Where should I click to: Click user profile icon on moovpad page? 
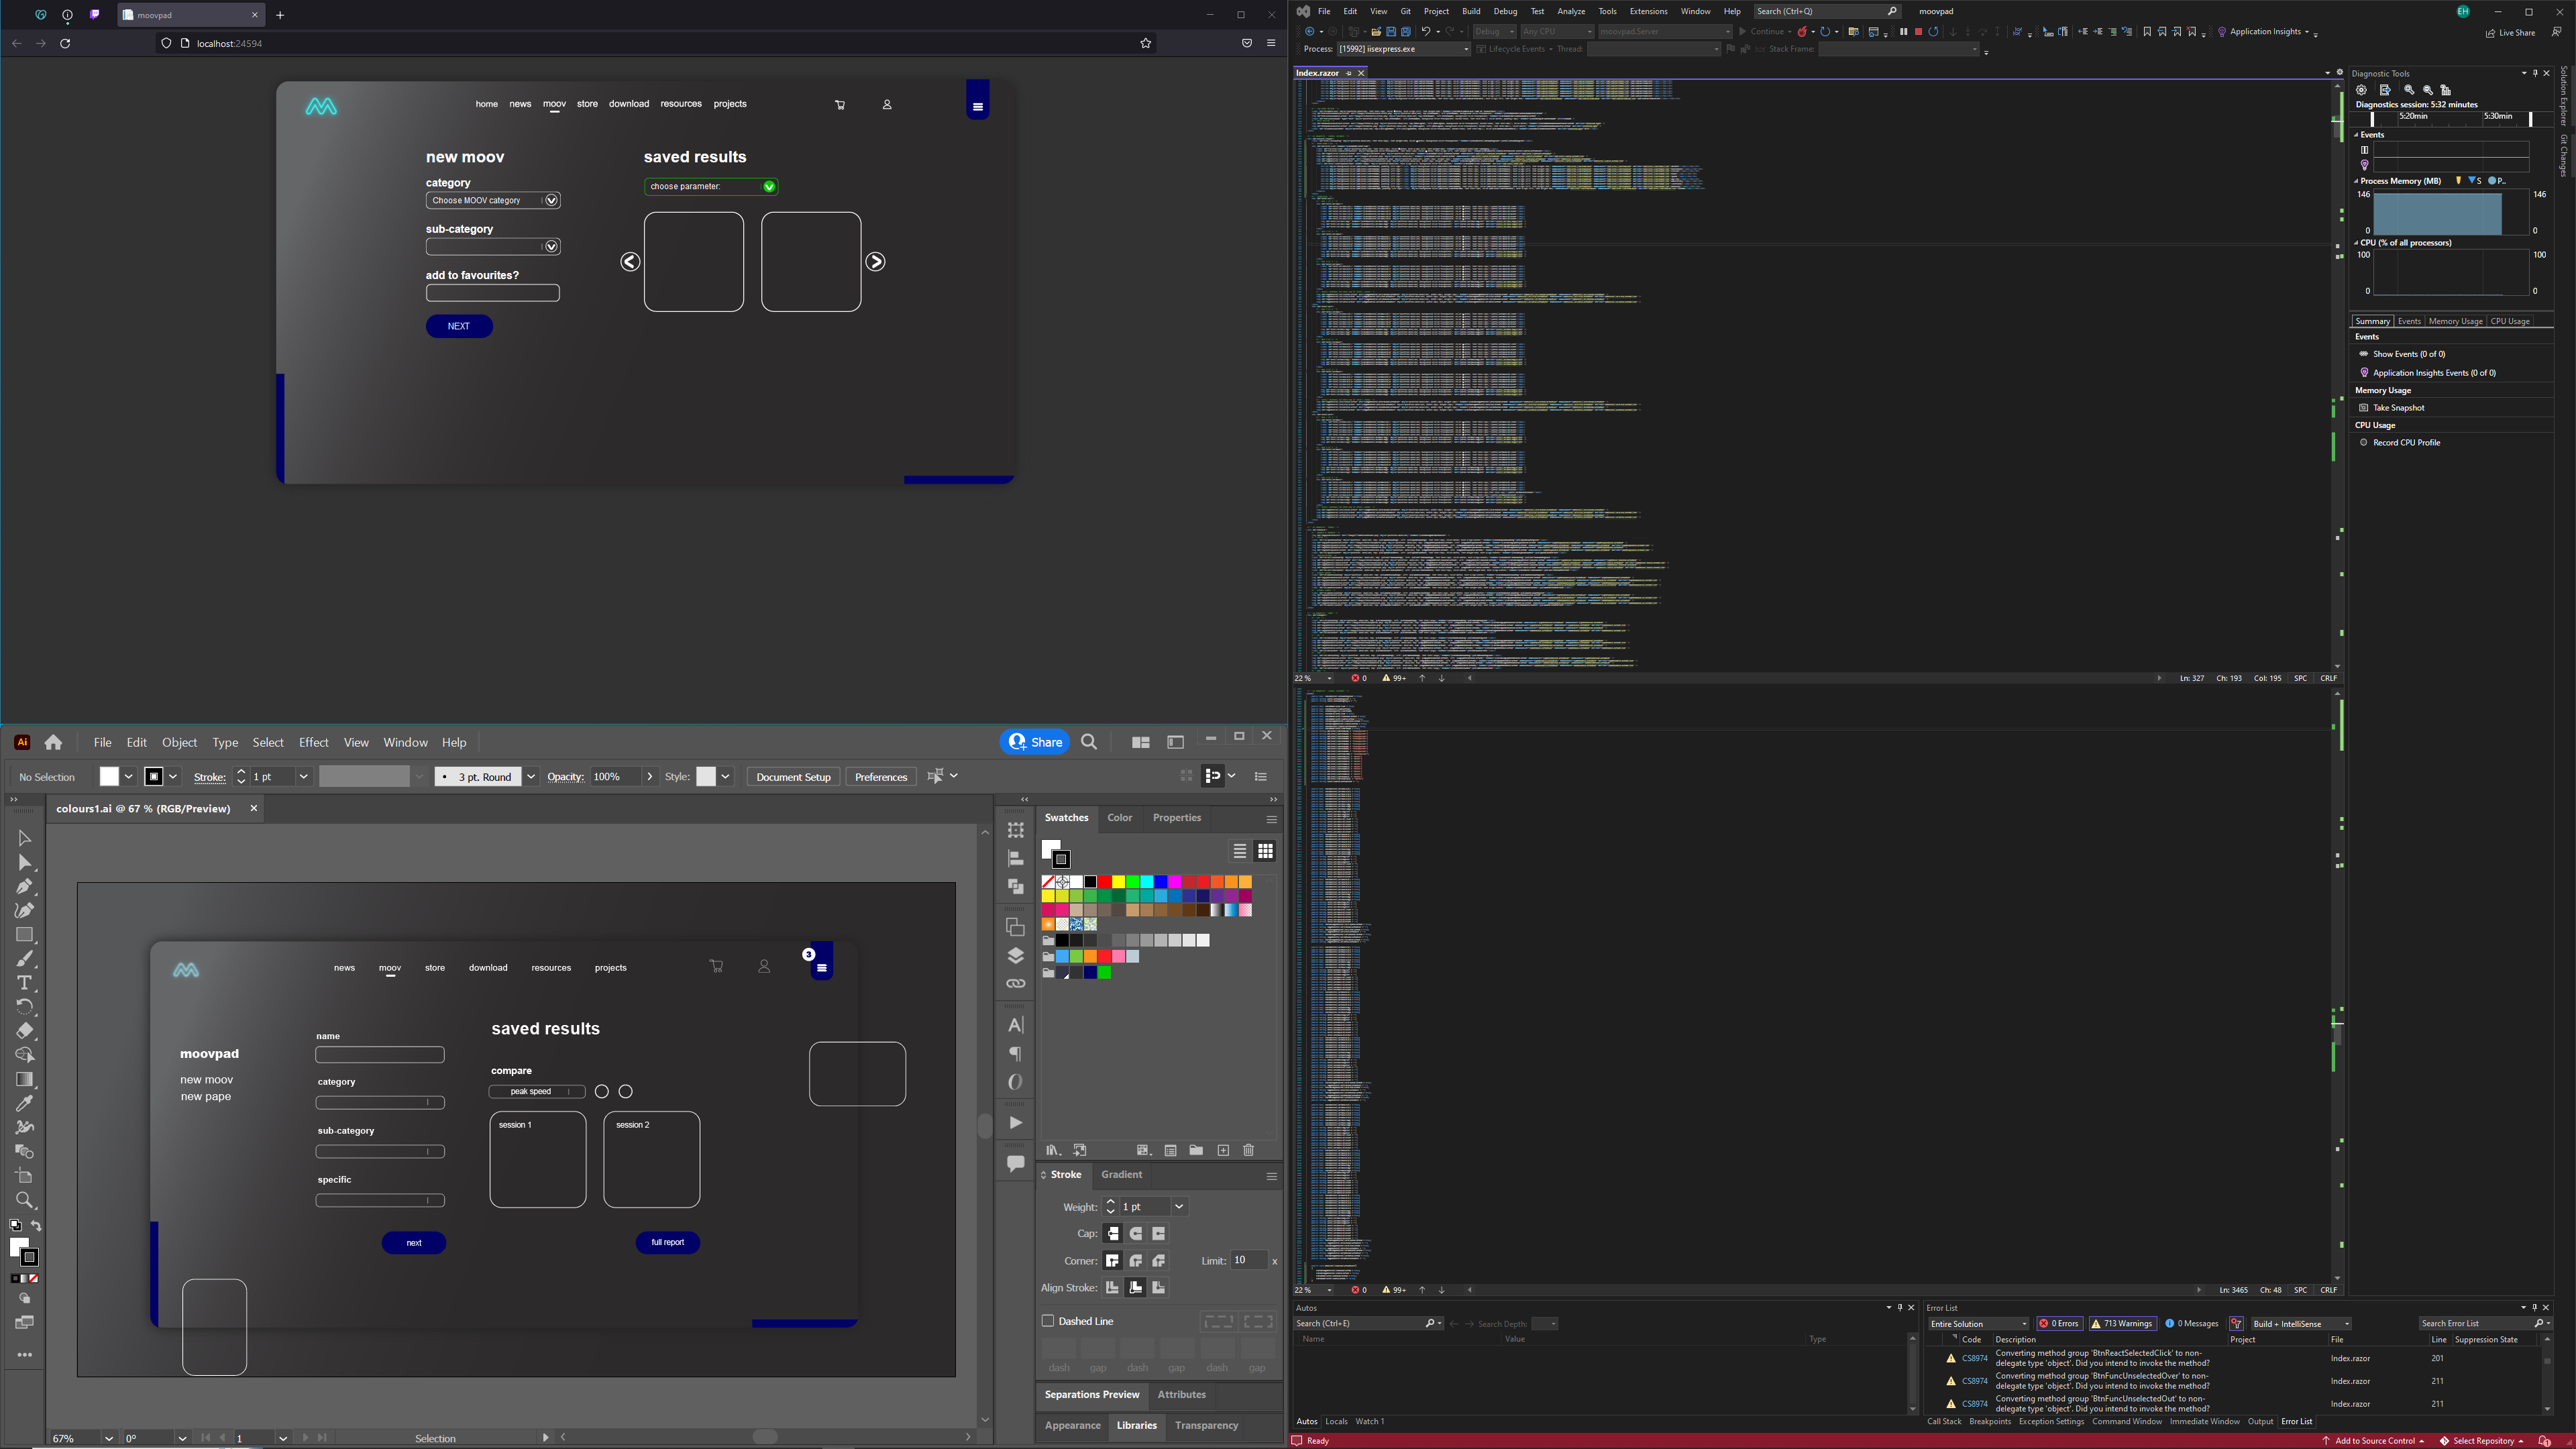(887, 105)
